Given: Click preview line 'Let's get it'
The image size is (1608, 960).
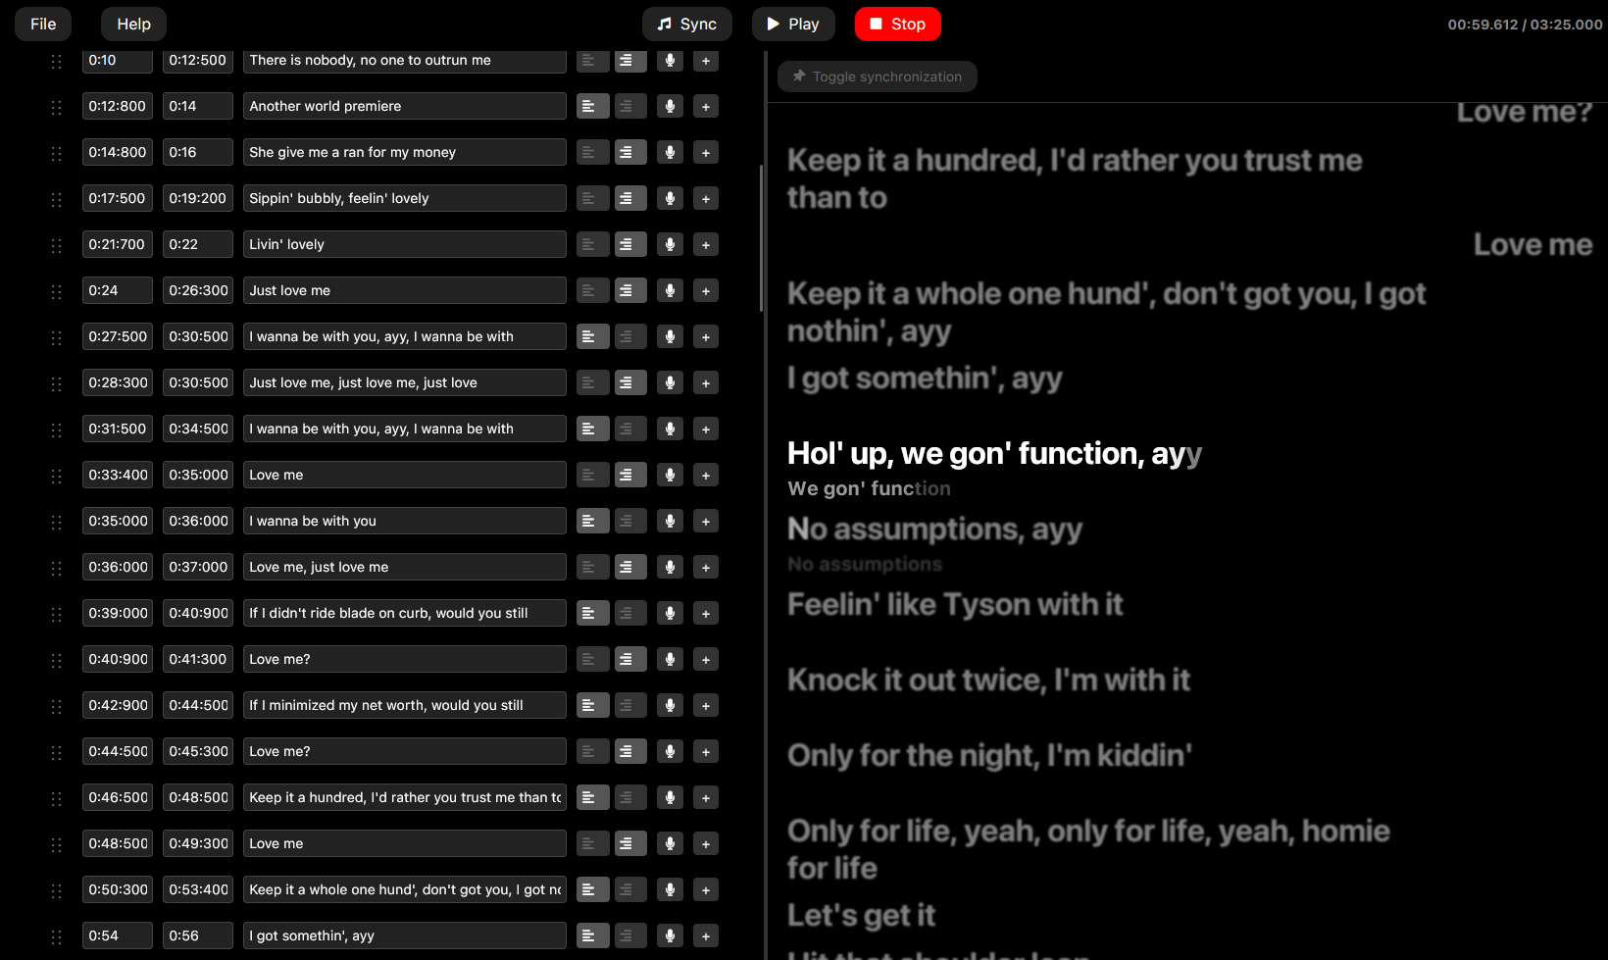Looking at the screenshot, I should [861, 915].
